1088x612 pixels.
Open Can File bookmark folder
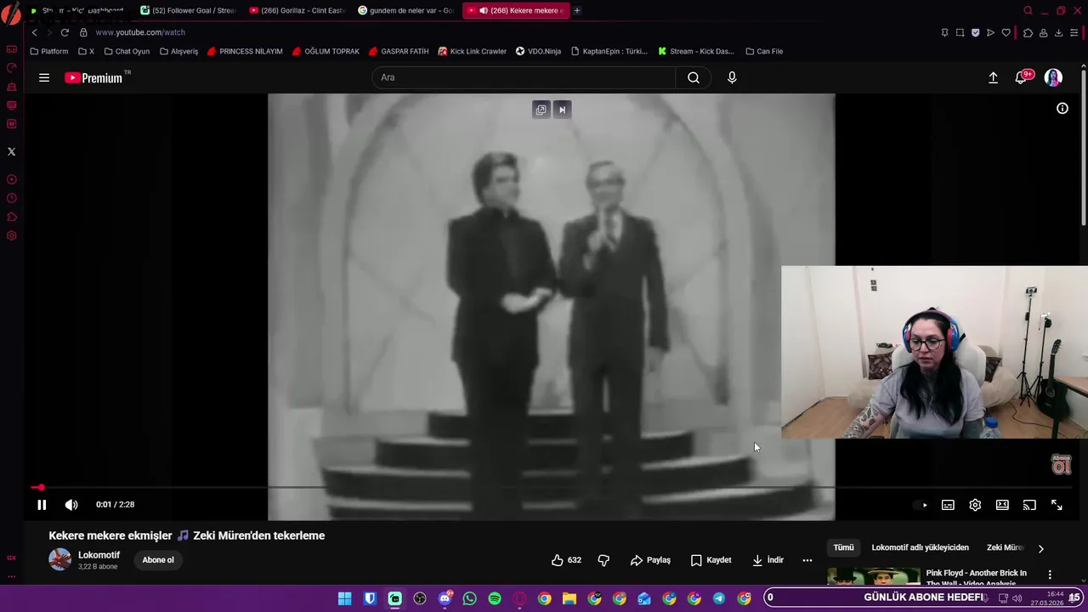(764, 51)
